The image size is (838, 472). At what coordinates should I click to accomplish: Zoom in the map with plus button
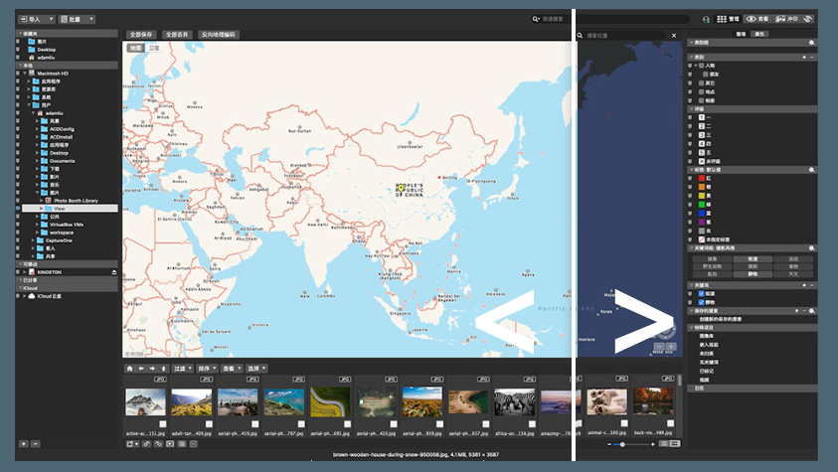point(671,347)
